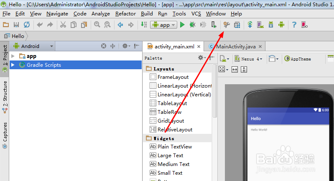Open Find with the magnifier icon
The width and height of the screenshot is (334, 181).
coord(97,25)
